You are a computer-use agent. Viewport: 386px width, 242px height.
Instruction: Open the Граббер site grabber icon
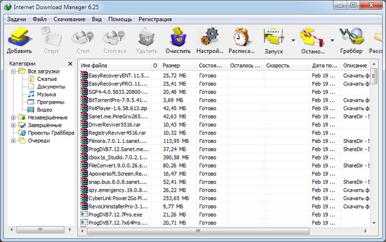[x=351, y=37]
